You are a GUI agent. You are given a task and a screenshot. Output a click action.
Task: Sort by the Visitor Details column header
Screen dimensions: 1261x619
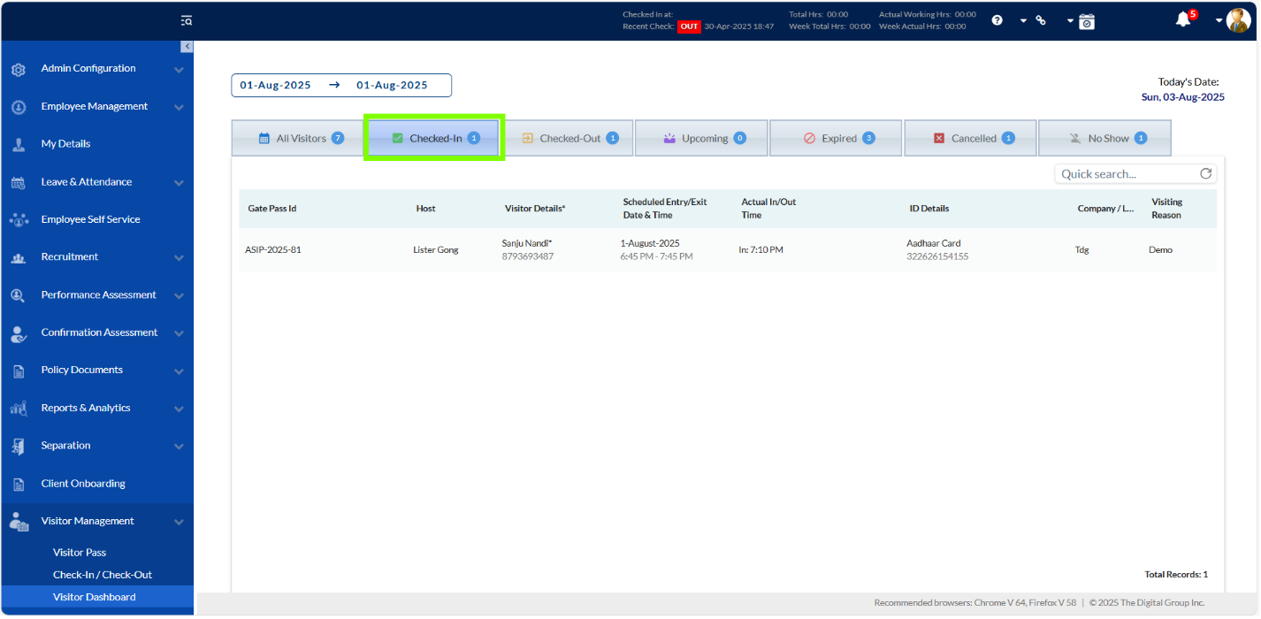pos(535,209)
